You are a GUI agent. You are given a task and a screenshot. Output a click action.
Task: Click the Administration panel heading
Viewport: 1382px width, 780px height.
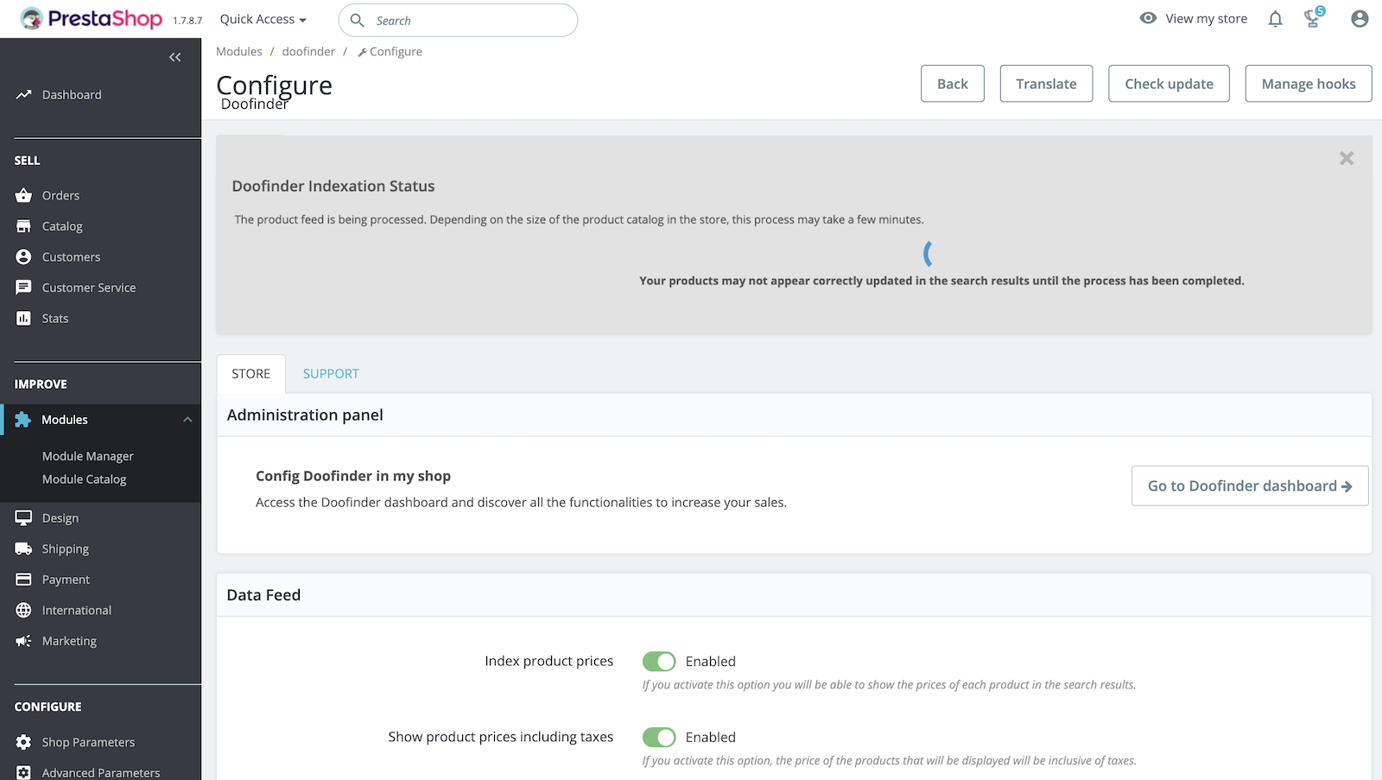click(x=305, y=415)
